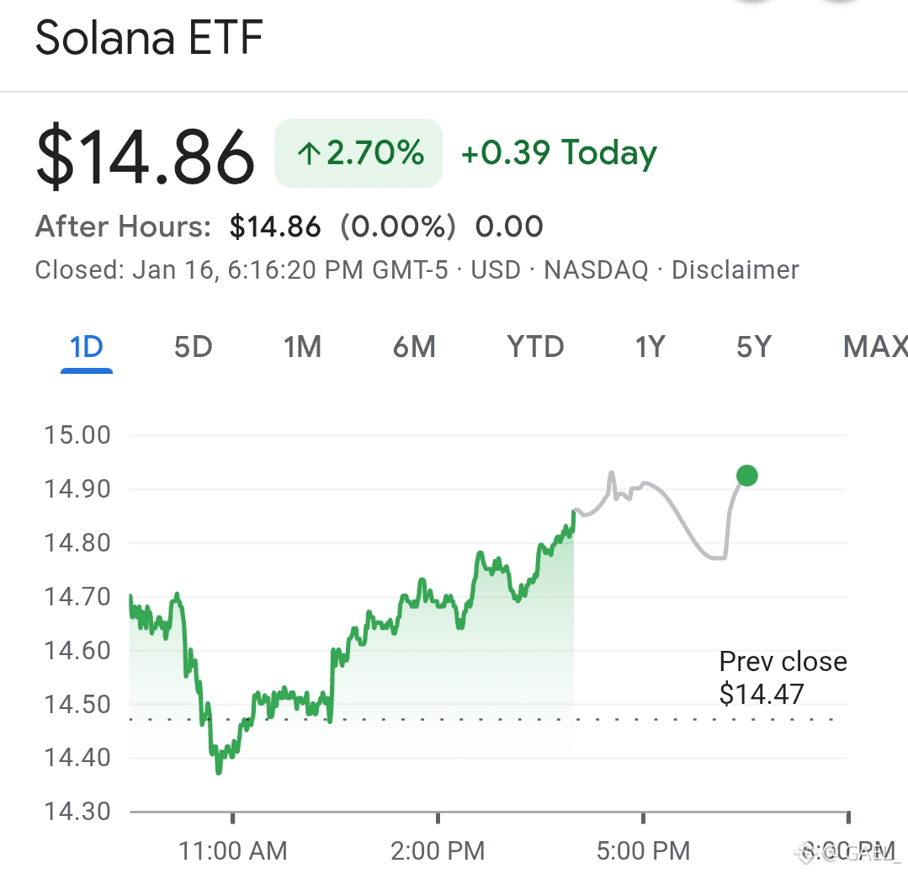Click the Prev close $14.47 label
The width and height of the screenshot is (908, 874).
coord(783,677)
